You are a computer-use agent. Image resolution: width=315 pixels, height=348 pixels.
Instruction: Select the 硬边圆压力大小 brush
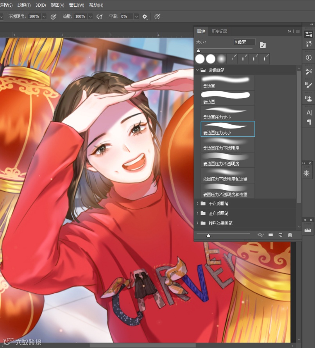pyautogui.click(x=228, y=129)
